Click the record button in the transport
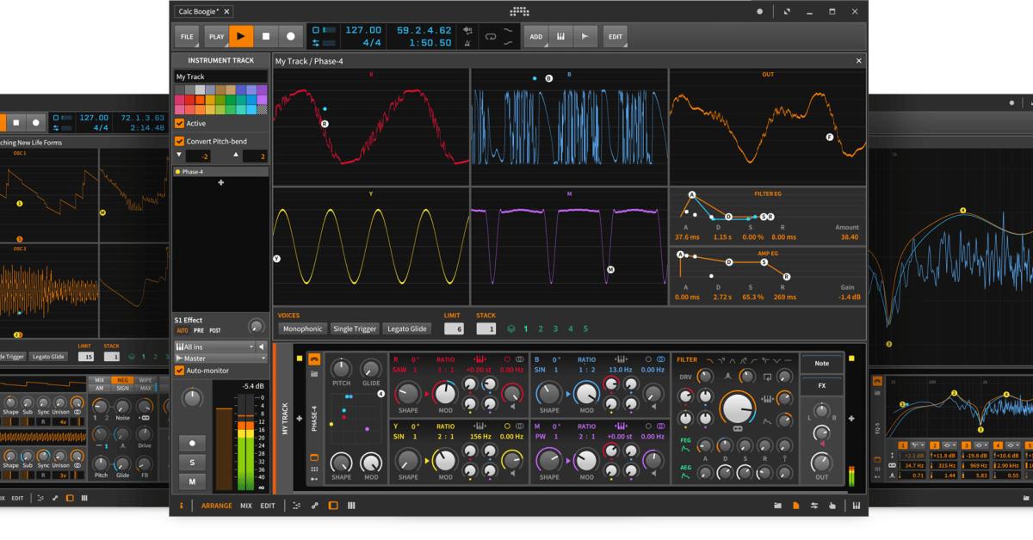The width and height of the screenshot is (1033, 540). [292, 36]
